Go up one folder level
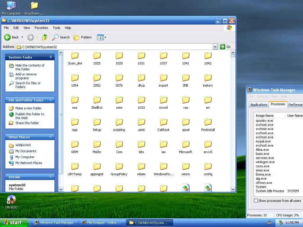This screenshot has height=227, width=303. [x=45, y=37]
